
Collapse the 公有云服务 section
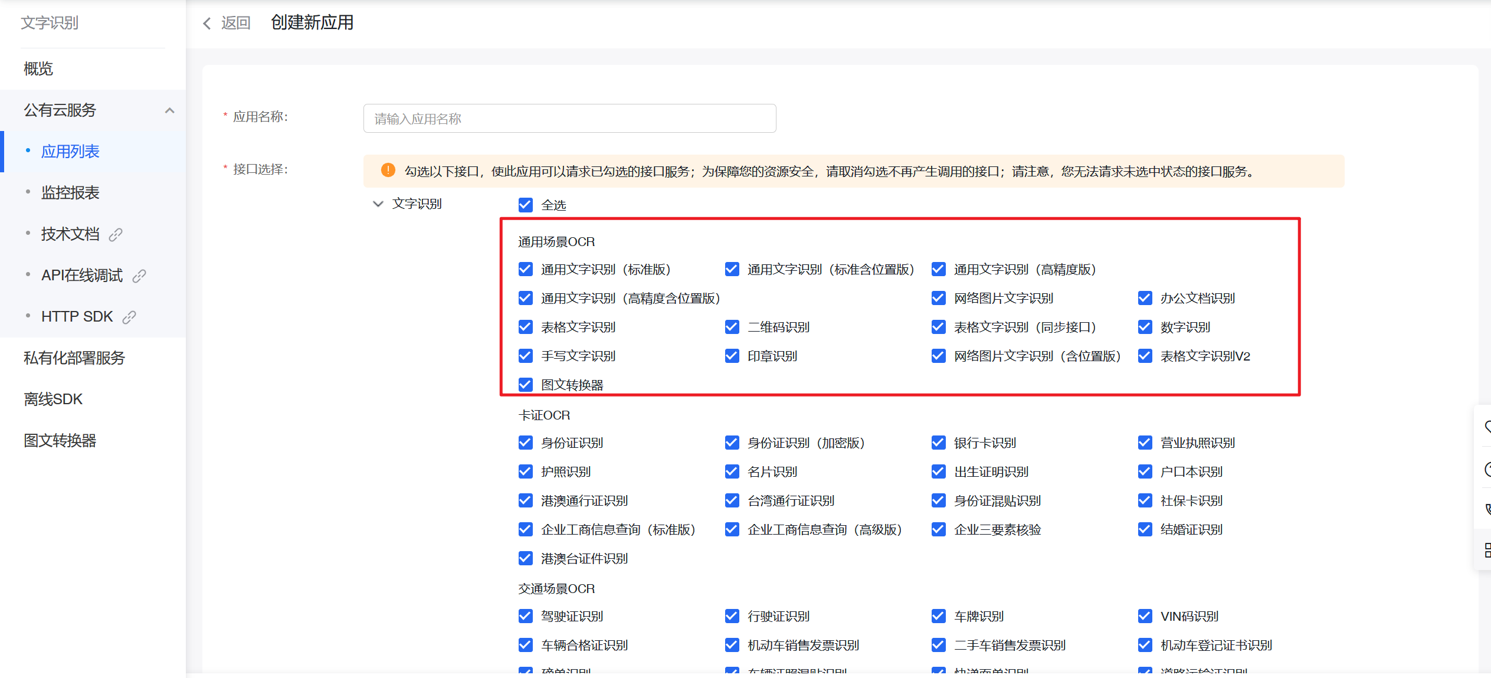(171, 110)
